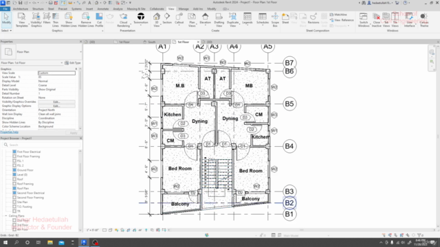Screen dimensions: 440x247
Task: Click the Edit Type button
Action: pyautogui.click(x=72, y=63)
